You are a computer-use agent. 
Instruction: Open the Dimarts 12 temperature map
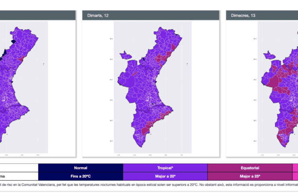[151, 87]
